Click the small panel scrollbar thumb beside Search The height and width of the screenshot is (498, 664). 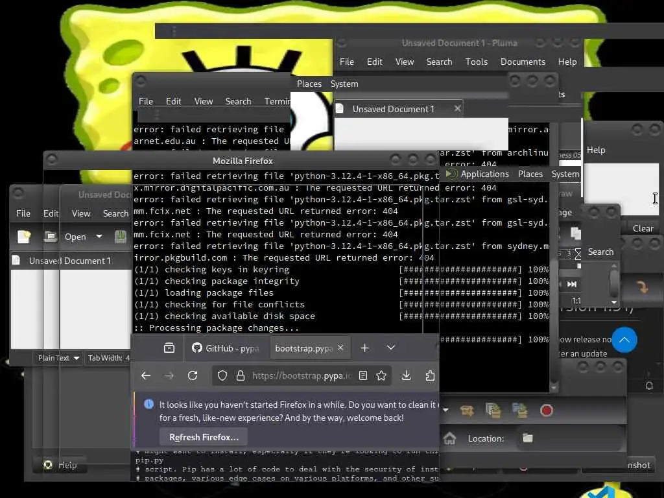pos(614,283)
